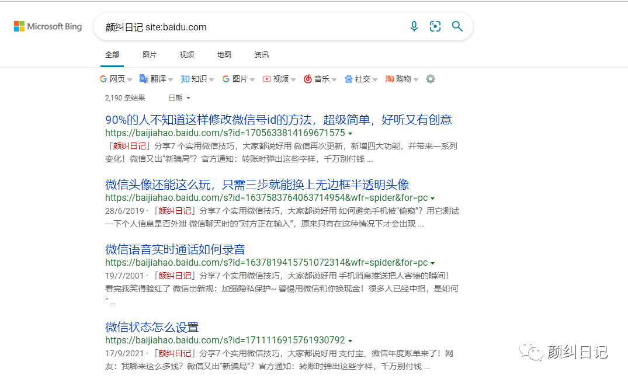Screen dimensions: 628x379
Task: Open visual search camera icon
Action: tap(435, 26)
